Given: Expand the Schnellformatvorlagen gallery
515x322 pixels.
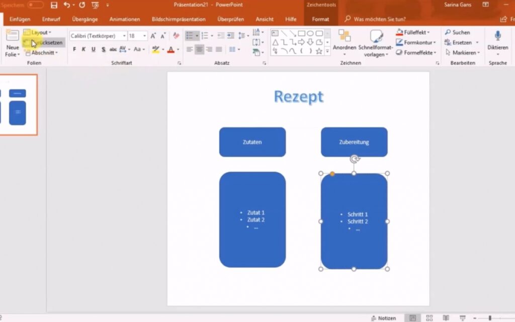Looking at the screenshot, I should (376, 43).
